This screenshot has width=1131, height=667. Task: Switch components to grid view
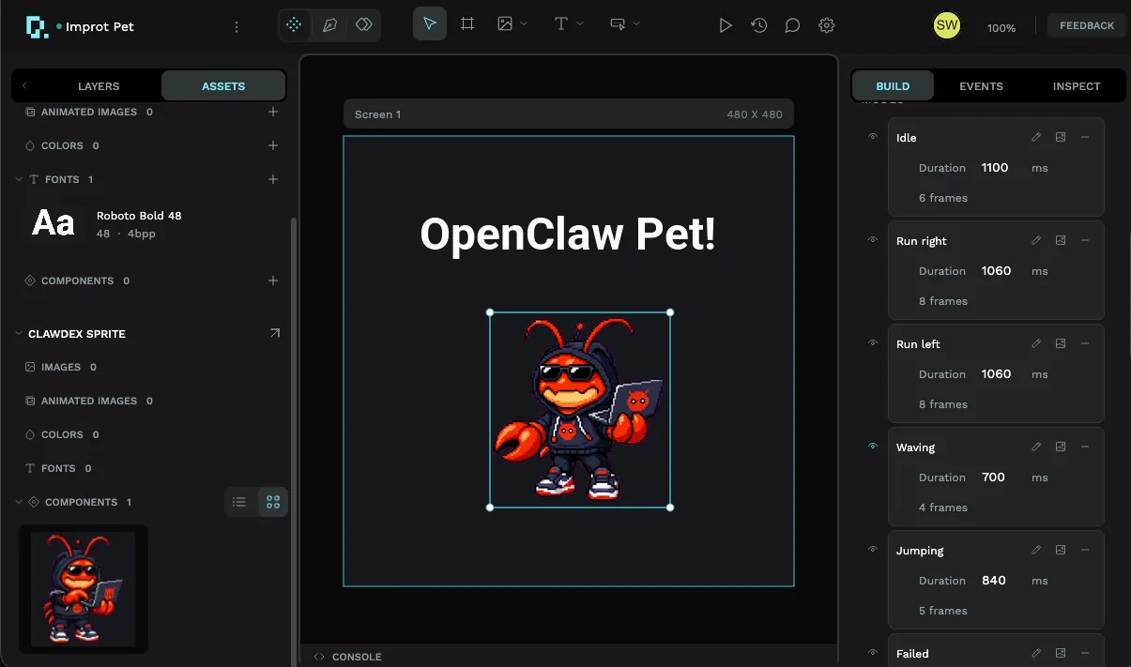[x=273, y=502]
